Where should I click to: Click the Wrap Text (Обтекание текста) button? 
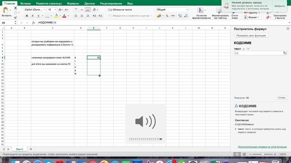[x=120, y=10]
